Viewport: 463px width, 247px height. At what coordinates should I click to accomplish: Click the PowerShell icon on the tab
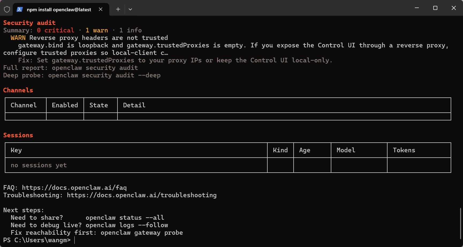(x=20, y=9)
